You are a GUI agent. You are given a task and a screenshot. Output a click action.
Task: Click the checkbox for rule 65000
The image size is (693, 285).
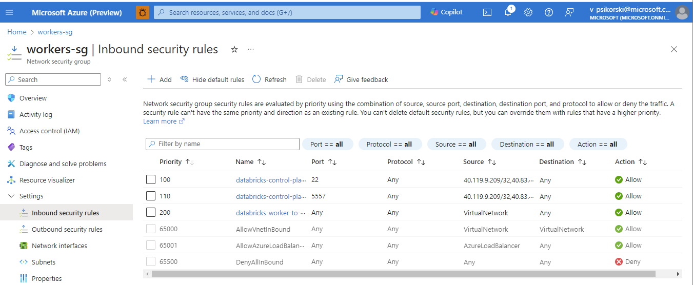(150, 229)
